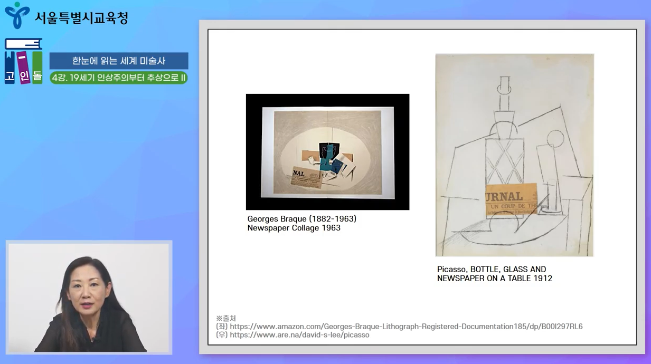Select the 4강. 19세기 인상주의부터 추상으로 II label
Viewport: 651px width, 364px height.
(x=119, y=78)
